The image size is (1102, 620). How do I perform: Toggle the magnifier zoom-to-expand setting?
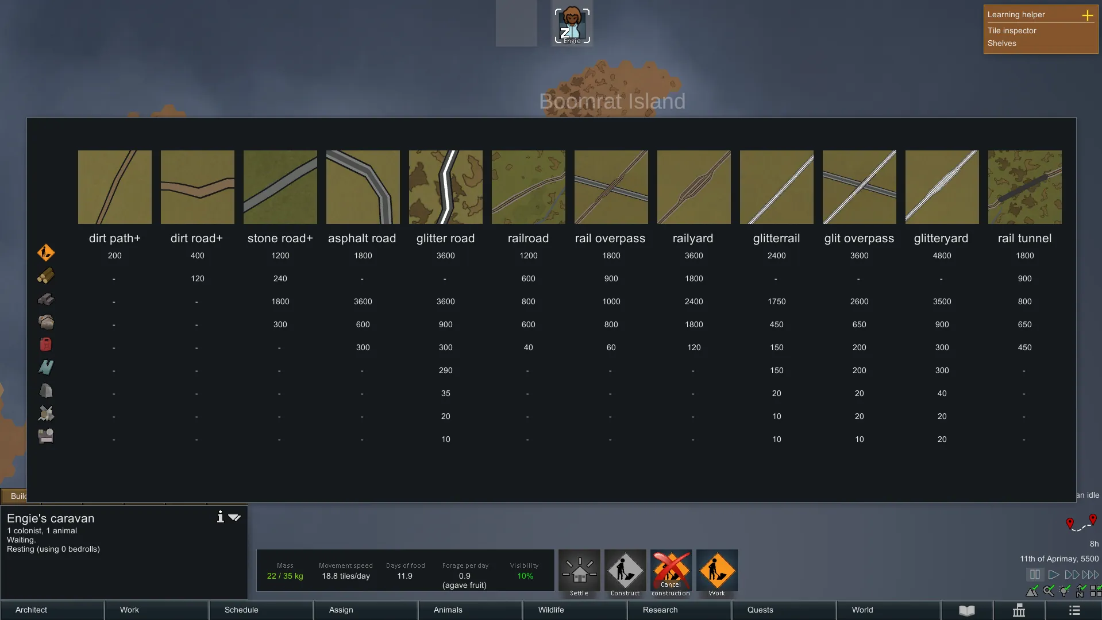(1049, 591)
